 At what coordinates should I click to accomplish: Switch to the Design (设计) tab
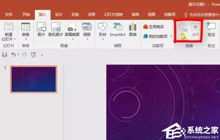pyautogui.click(x=59, y=14)
